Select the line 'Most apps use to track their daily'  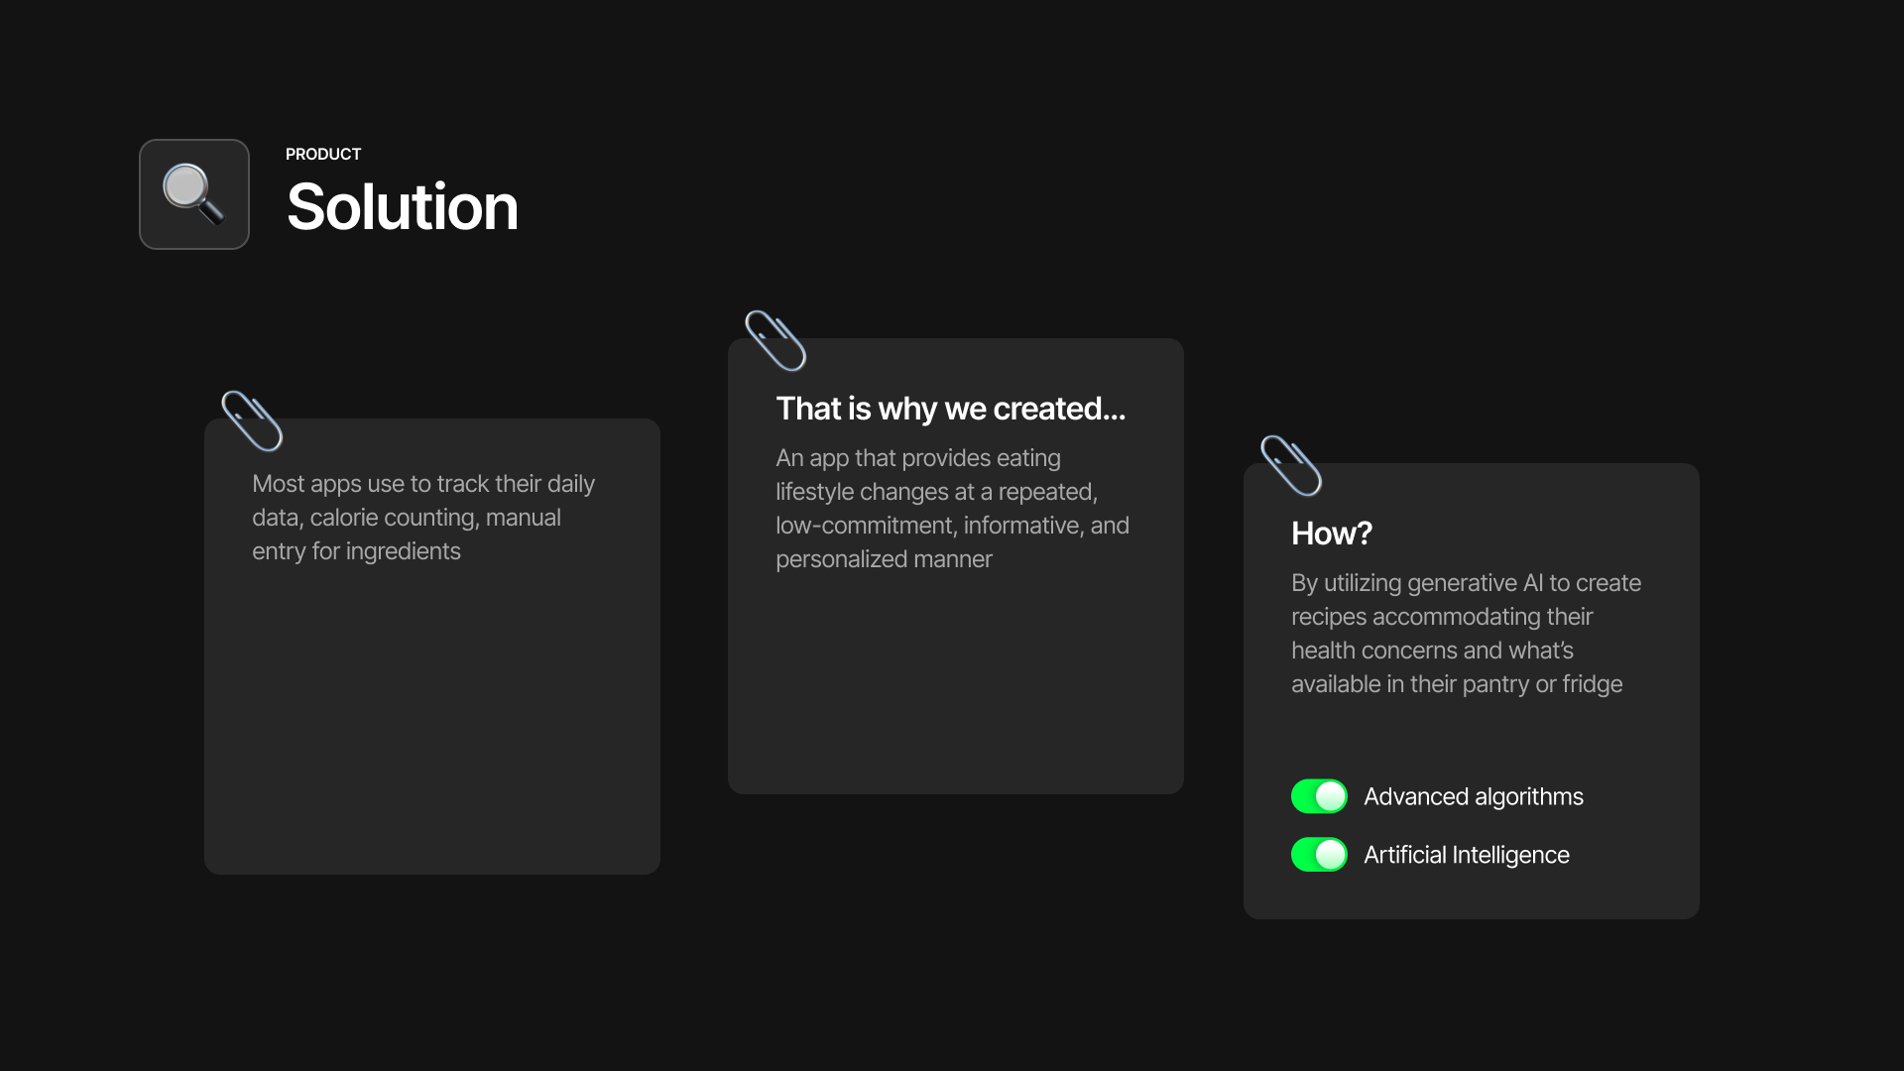pyautogui.click(x=423, y=484)
